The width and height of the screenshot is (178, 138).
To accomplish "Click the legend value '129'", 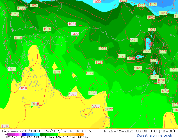I will [x=36, y=137].
